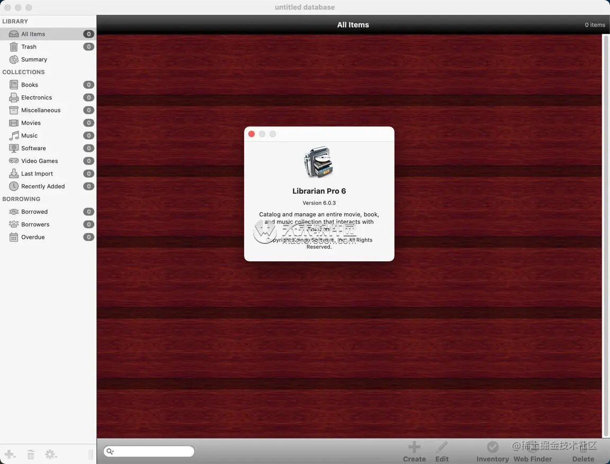The image size is (610, 464).
Task: Click the Video Games controller icon
Action: click(14, 161)
